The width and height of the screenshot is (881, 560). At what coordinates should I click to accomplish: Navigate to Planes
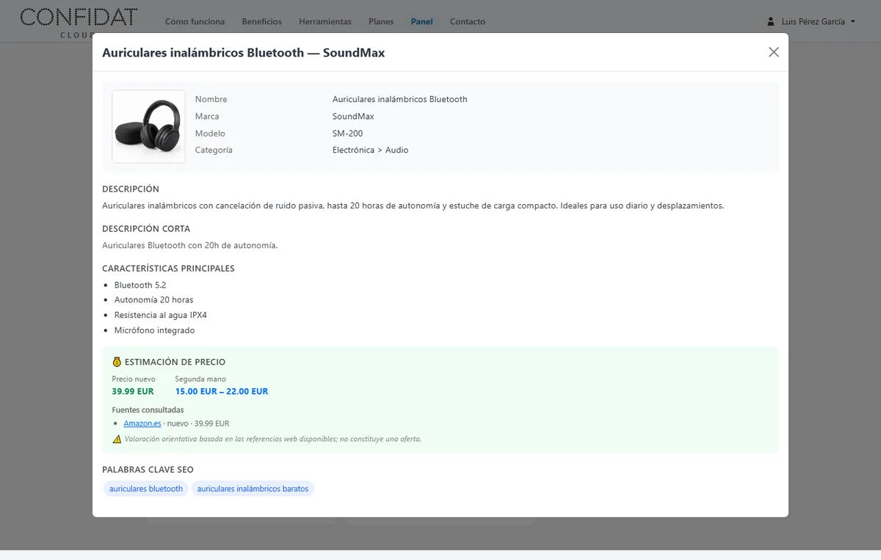click(x=381, y=21)
